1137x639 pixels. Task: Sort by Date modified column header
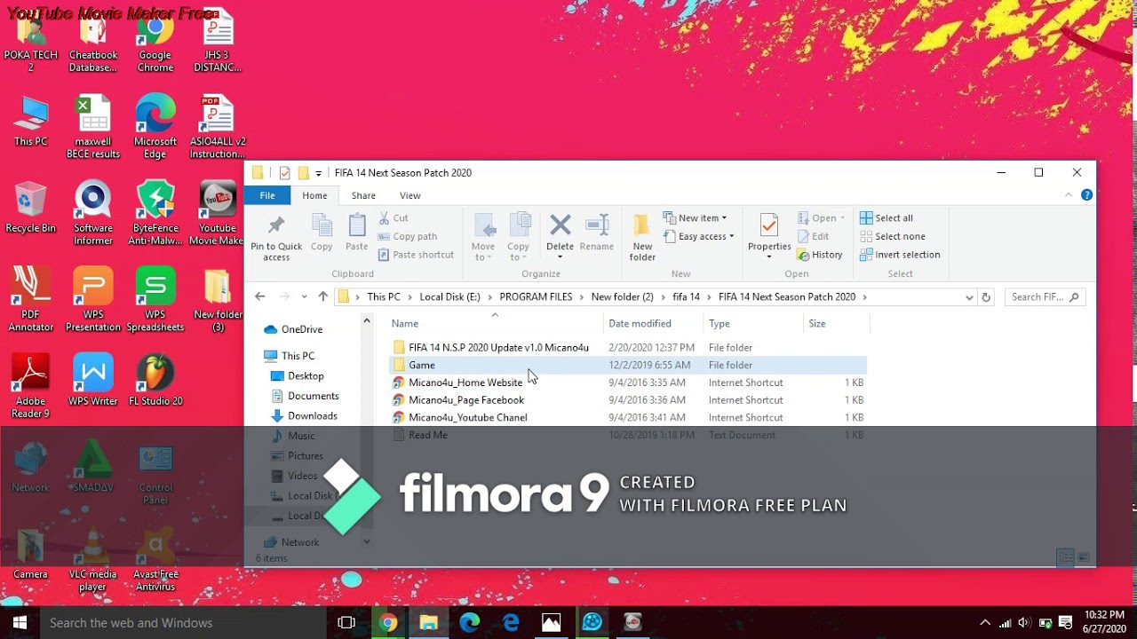point(654,324)
